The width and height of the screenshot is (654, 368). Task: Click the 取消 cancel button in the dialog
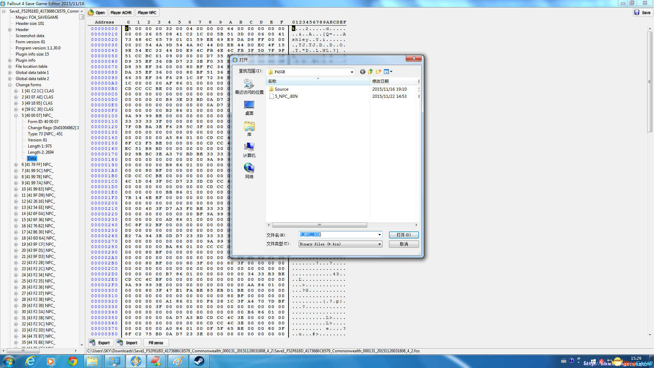pos(404,244)
